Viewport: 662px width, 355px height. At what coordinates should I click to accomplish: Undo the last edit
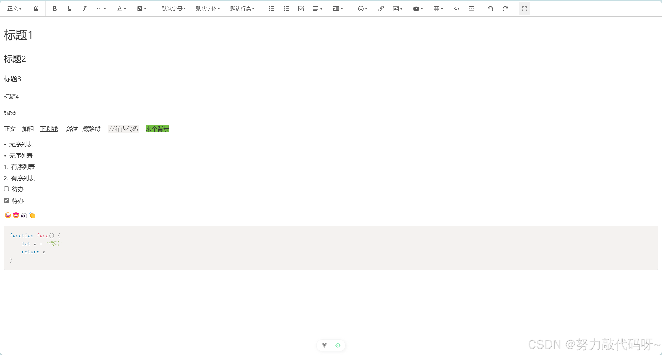[490, 9]
